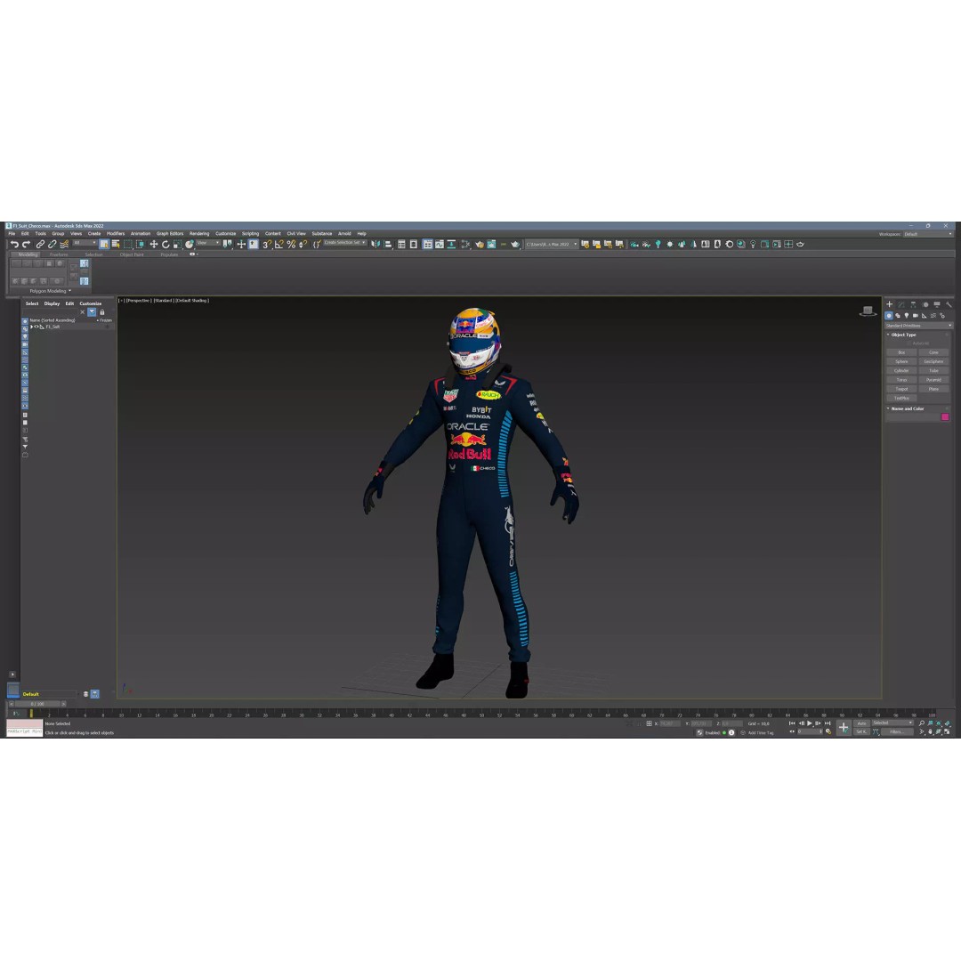
Task: Select the Bind to Space Warp tool
Action: point(64,244)
